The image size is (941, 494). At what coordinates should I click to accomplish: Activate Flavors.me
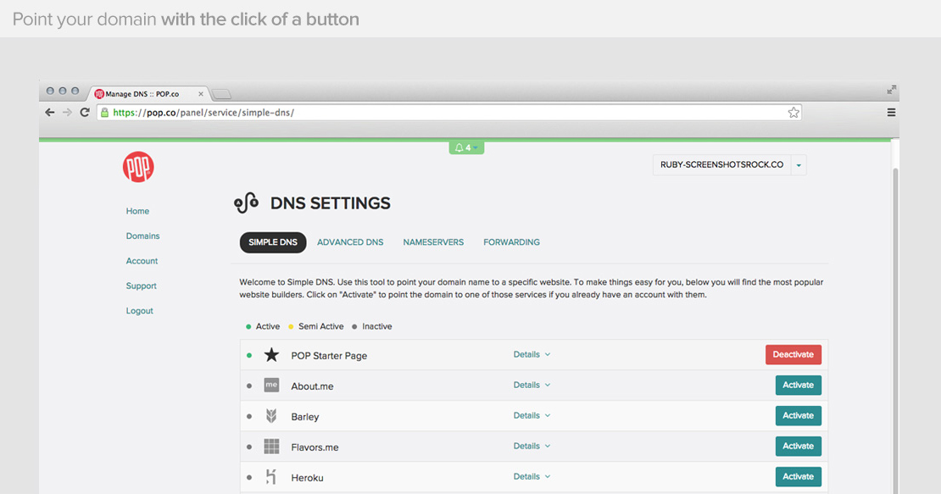tap(799, 446)
